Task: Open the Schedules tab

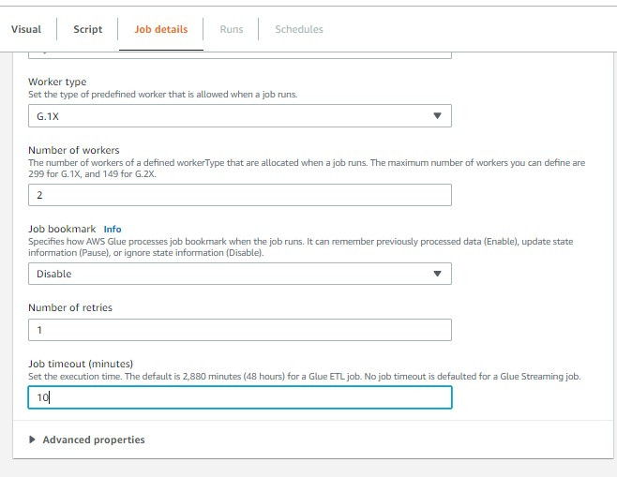Action: [298, 29]
